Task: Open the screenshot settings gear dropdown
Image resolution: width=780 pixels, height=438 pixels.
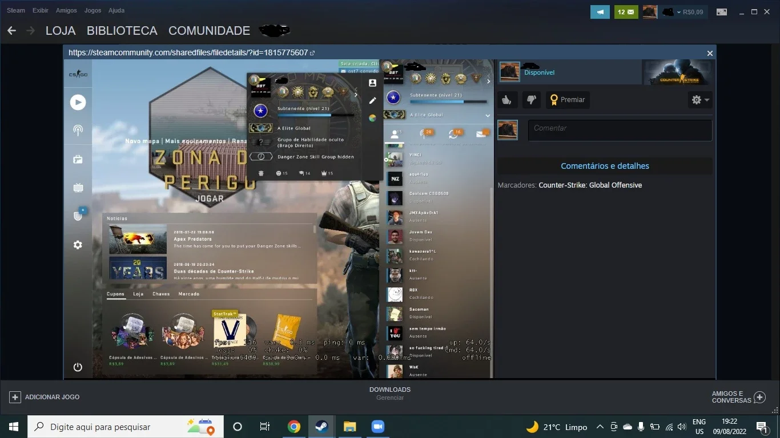Action: tap(700, 100)
